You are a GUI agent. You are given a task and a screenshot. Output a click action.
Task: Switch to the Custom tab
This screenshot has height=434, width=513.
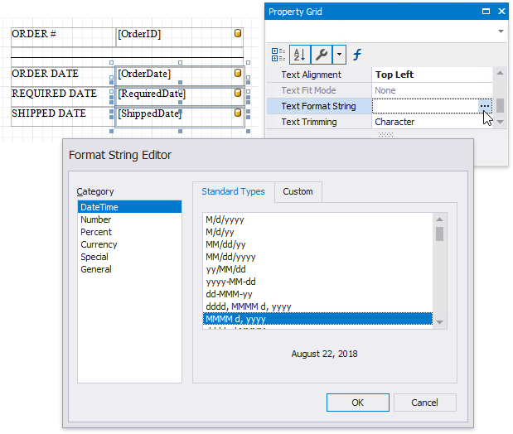[x=298, y=191]
